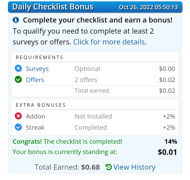Open Click for more details link
The height and width of the screenshot is (180, 190).
[109, 42]
